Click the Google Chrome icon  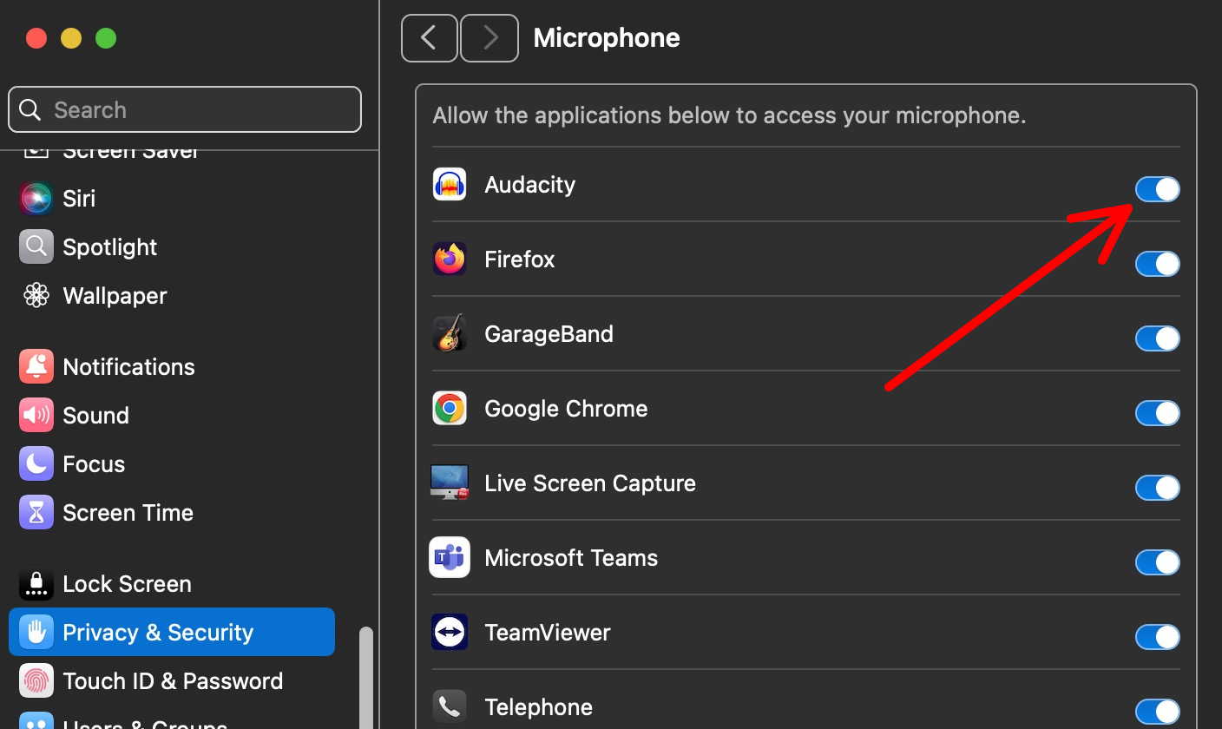[450, 409]
